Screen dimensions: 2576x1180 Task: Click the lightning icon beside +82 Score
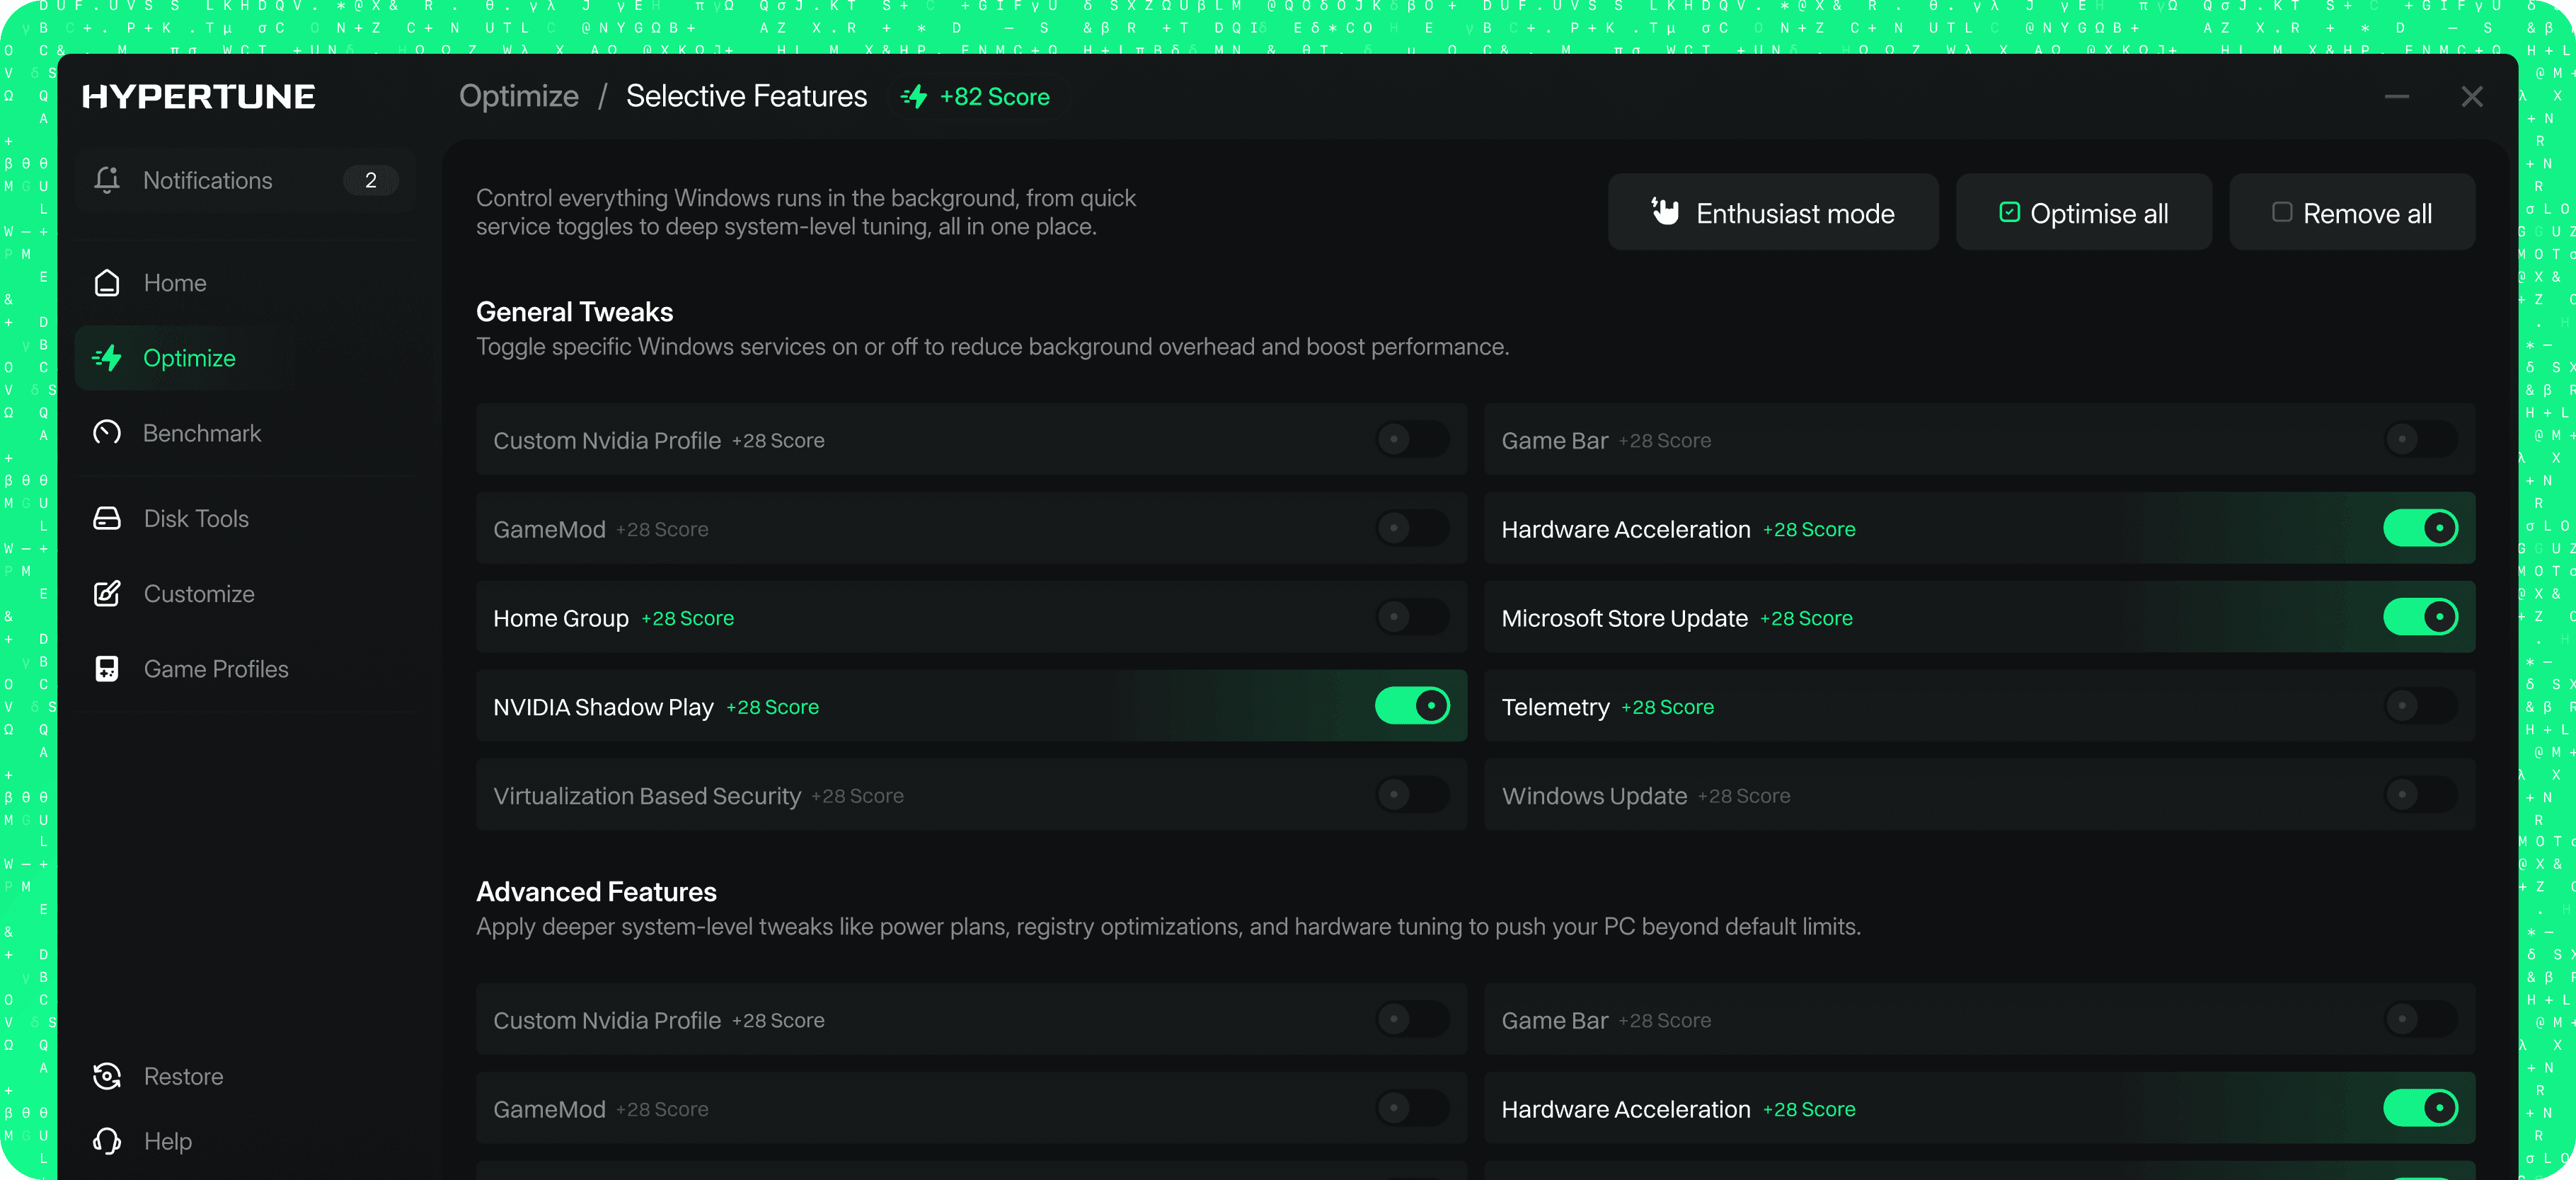pyautogui.click(x=914, y=97)
